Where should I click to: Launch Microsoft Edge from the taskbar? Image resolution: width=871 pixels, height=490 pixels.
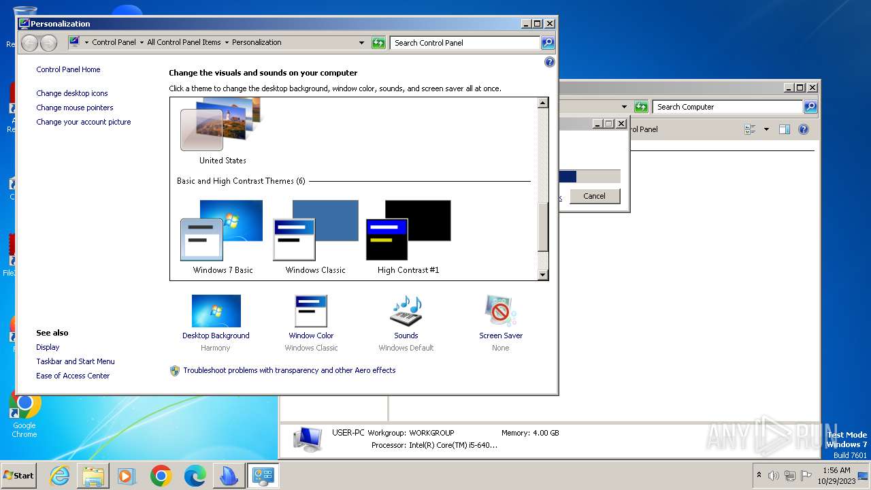click(x=195, y=476)
